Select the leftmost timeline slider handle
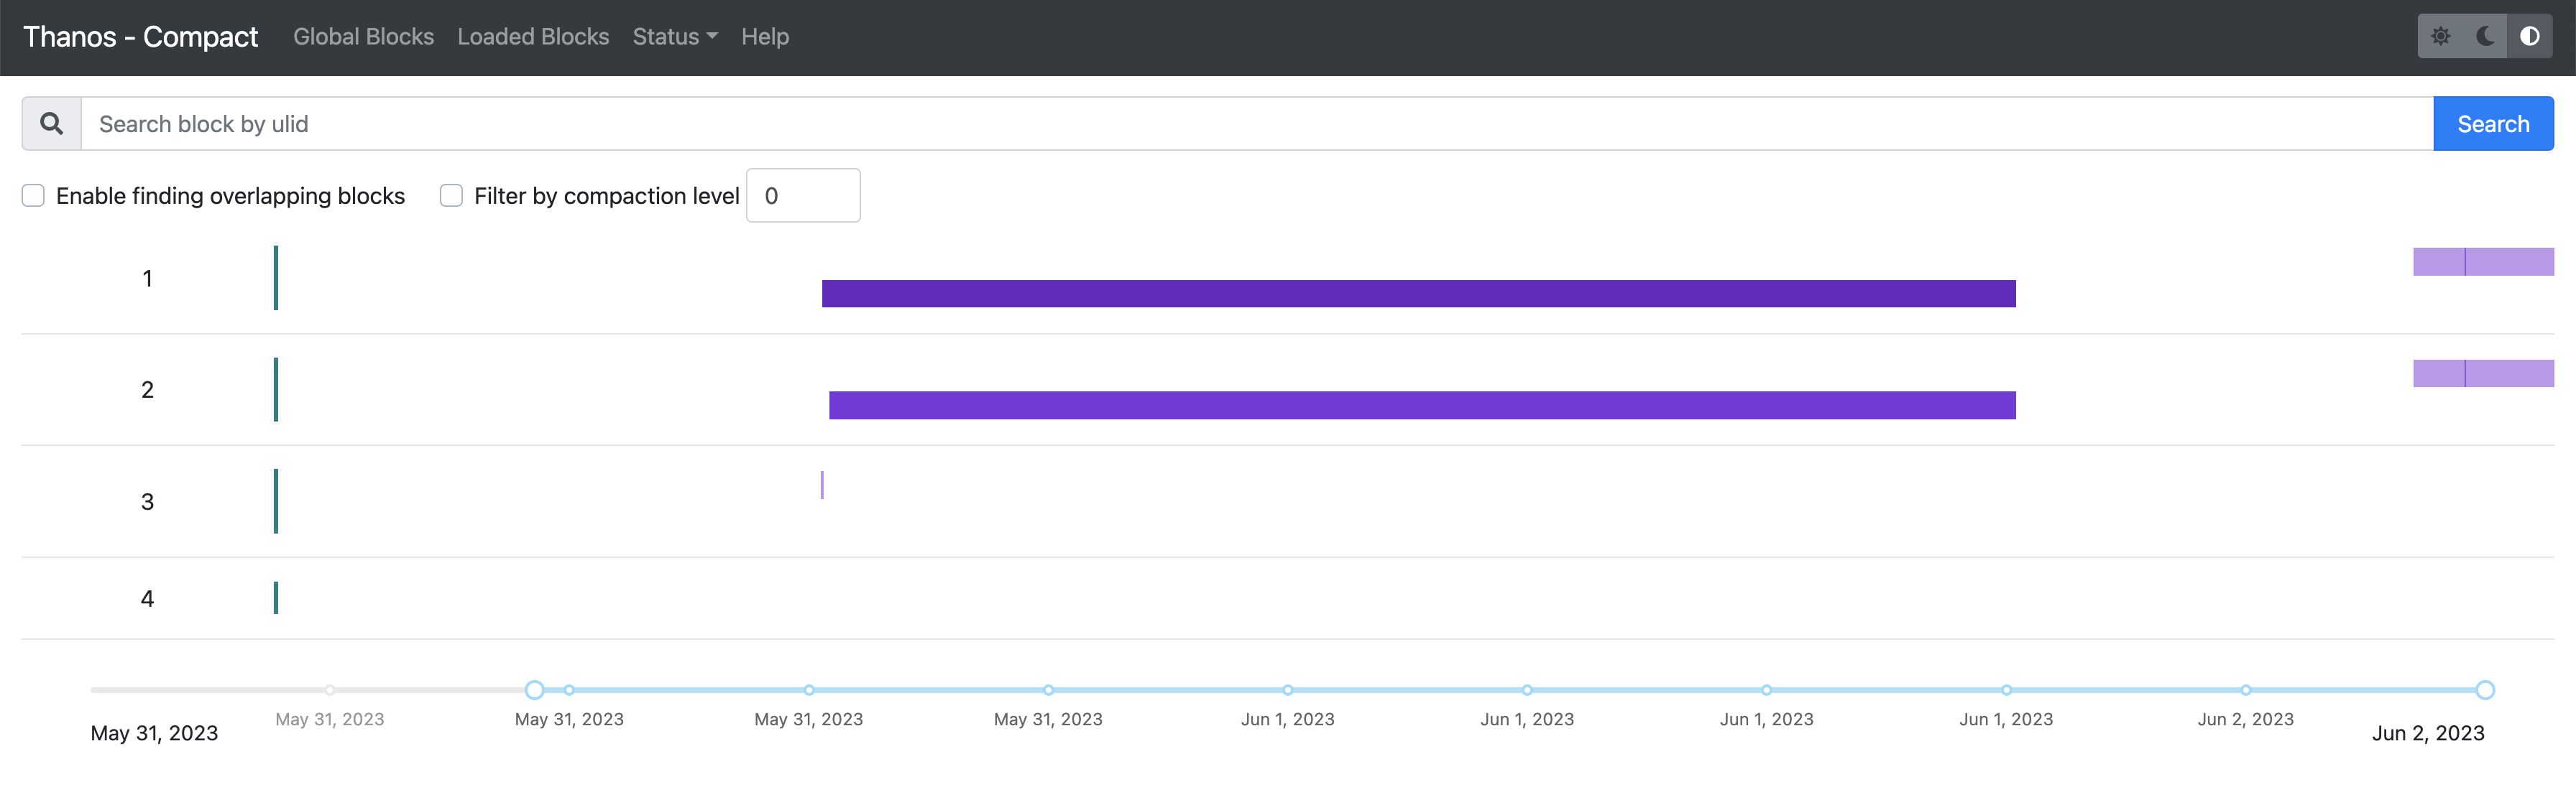Viewport: 2576px width, 810px height. tap(535, 689)
